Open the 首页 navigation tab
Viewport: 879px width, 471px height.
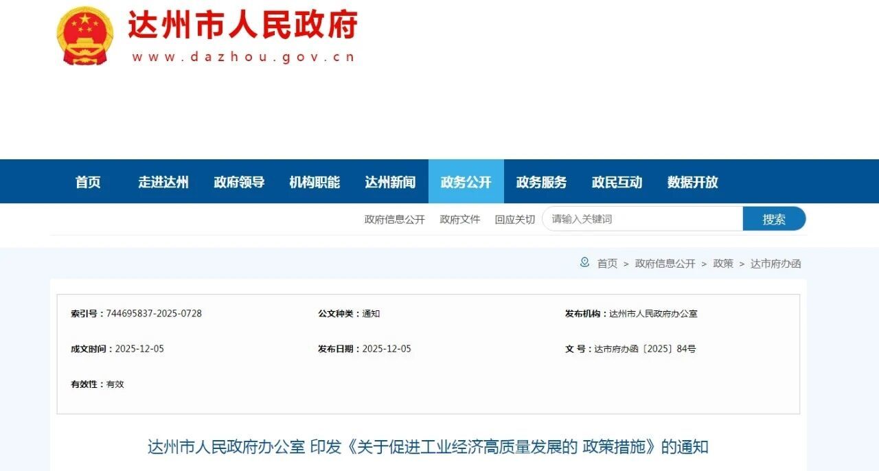click(x=88, y=182)
